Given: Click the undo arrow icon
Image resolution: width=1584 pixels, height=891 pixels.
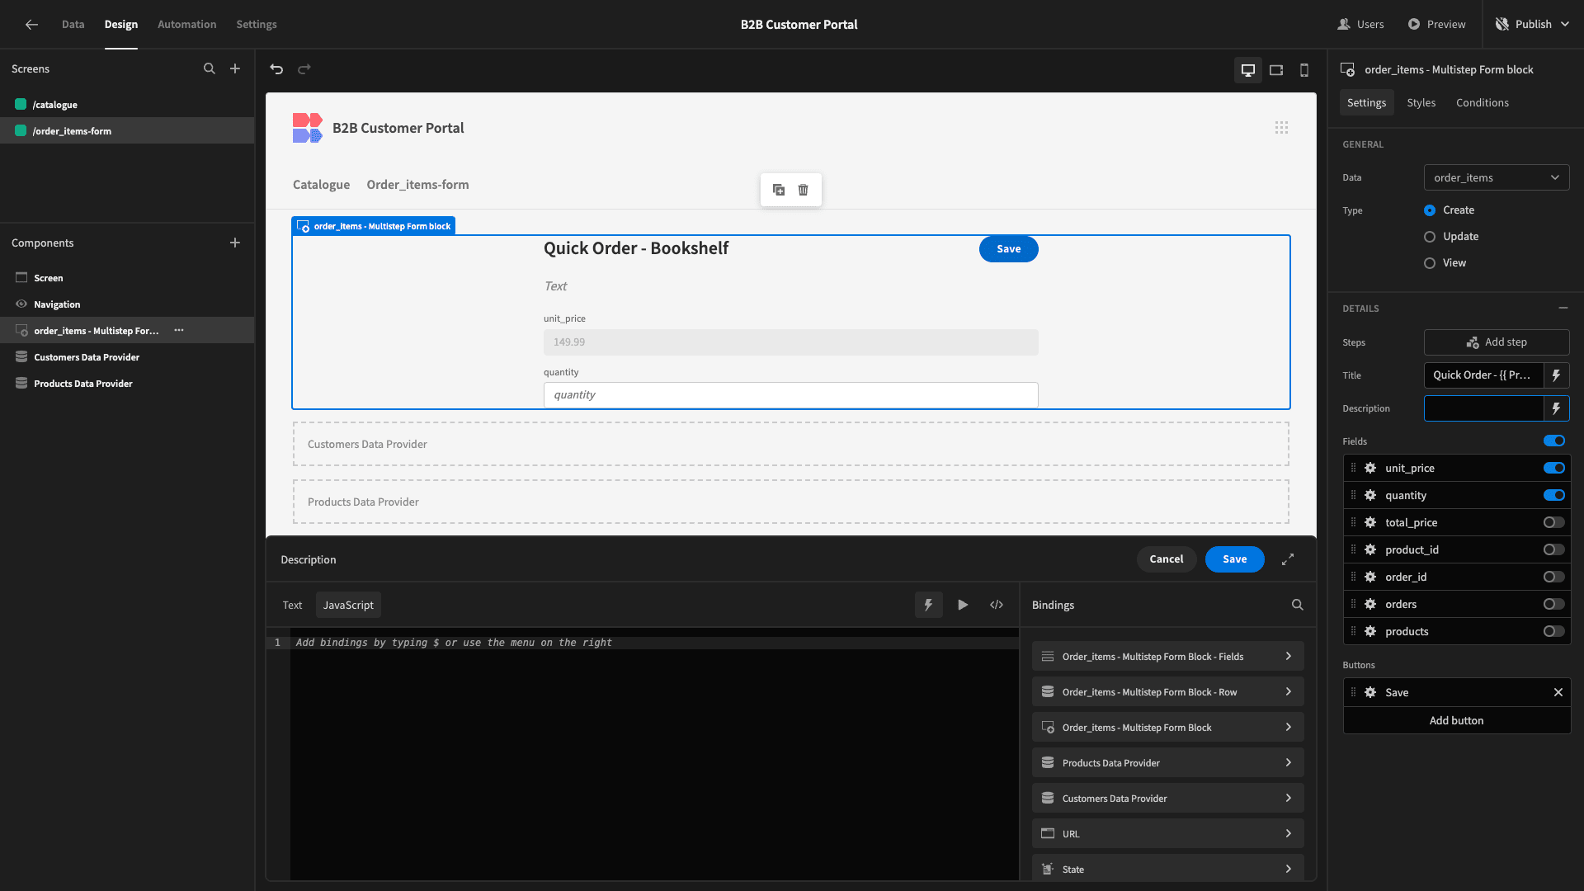Looking at the screenshot, I should [x=276, y=68].
